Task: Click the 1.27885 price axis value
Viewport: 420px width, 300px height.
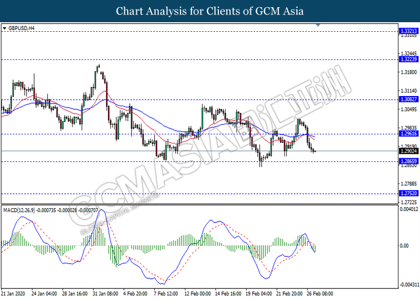Action: (409, 184)
